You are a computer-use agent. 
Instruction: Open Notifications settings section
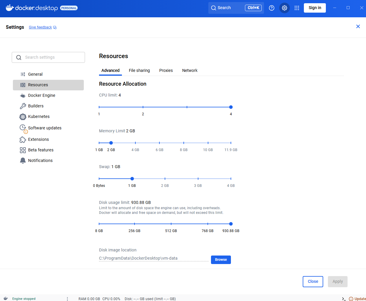coord(48,160)
